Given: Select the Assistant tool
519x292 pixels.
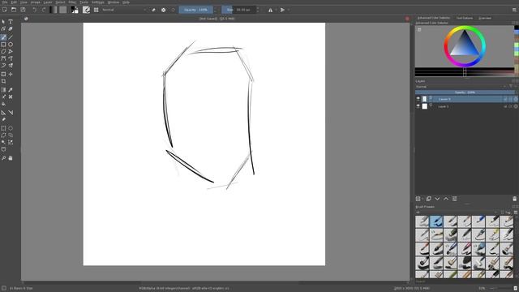Looking at the screenshot, I should tap(3, 113).
